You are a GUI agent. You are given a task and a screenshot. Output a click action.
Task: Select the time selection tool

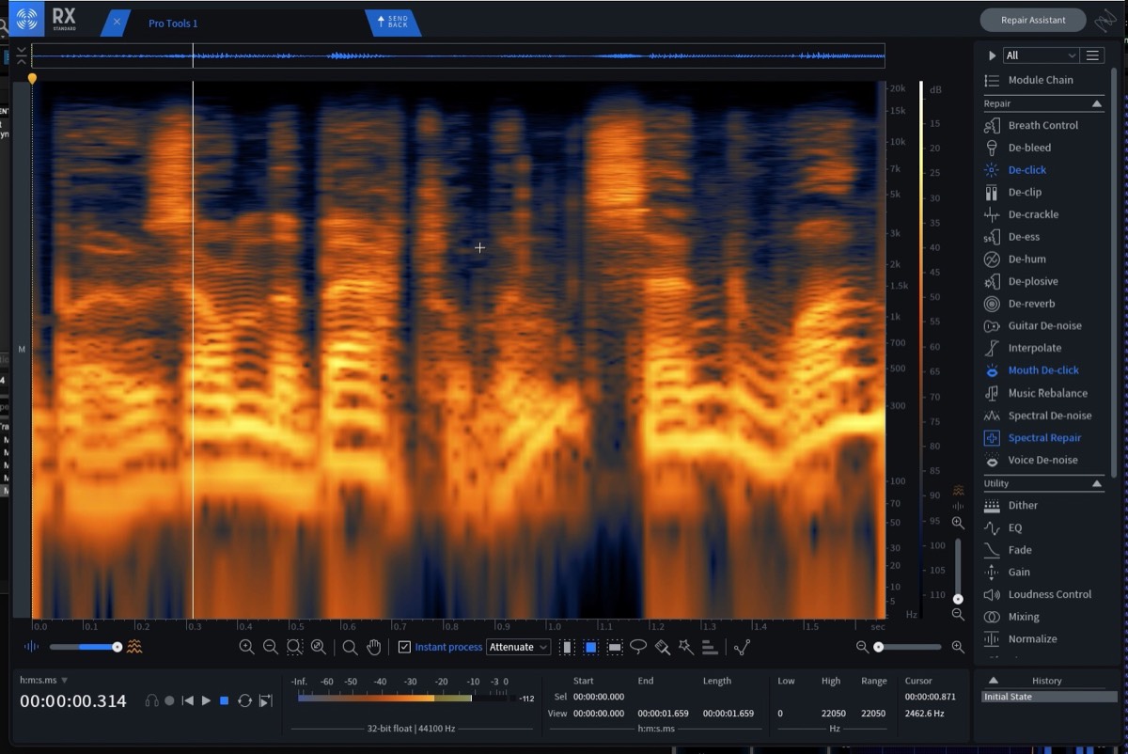pos(567,647)
